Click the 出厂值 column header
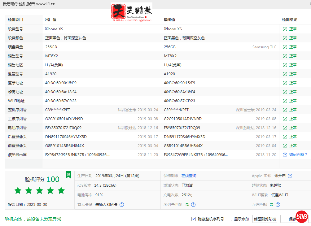311x226 pixels. point(51,20)
